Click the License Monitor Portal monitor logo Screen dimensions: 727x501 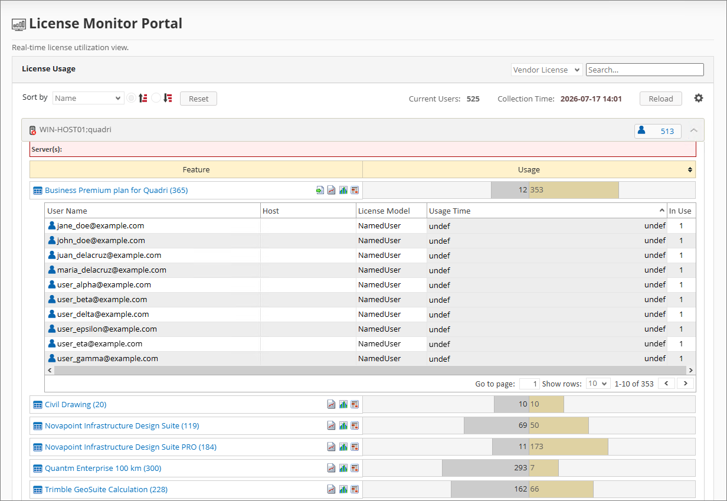pyautogui.click(x=19, y=25)
